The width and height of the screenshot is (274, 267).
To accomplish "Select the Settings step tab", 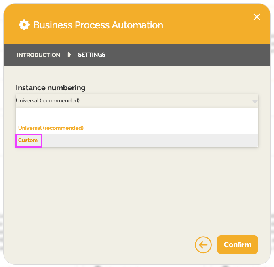I will [92, 55].
